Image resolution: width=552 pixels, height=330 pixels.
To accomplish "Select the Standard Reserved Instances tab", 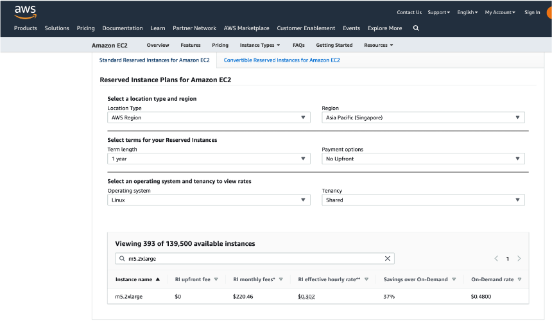I will point(154,60).
